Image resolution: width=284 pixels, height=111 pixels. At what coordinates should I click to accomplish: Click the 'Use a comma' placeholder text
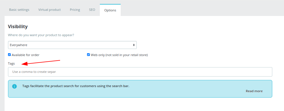tap(34, 72)
